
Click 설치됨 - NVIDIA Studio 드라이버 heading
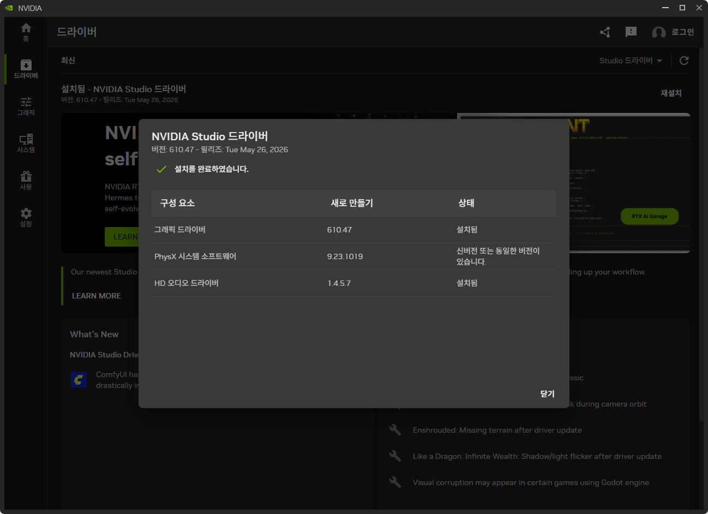124,89
